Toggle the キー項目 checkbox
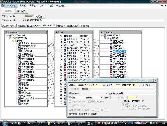The image size is (167, 126). pyautogui.click(x=141, y=85)
